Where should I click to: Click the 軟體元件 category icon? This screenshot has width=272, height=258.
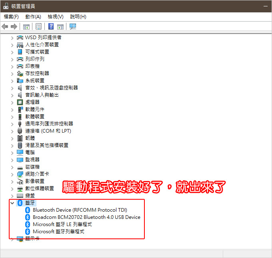[x=20, y=109]
